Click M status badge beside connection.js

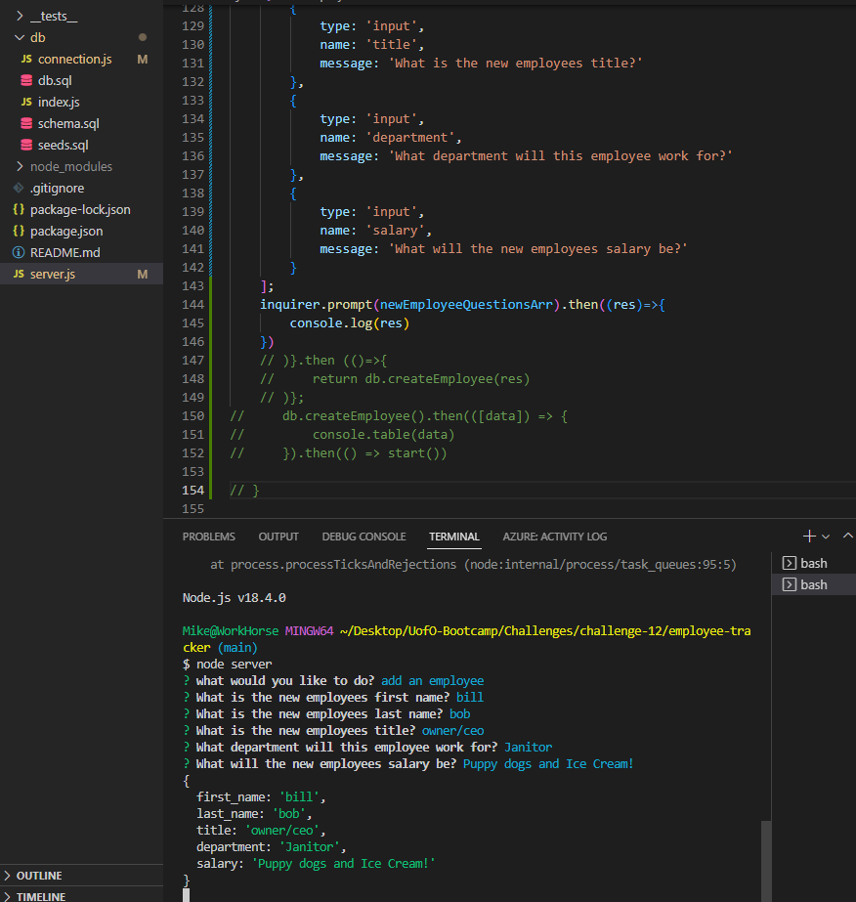click(142, 60)
